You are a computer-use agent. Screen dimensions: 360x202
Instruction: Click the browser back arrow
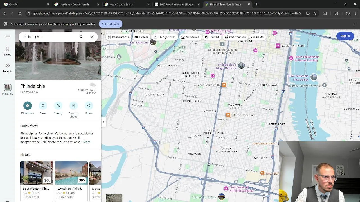pos(4,13)
